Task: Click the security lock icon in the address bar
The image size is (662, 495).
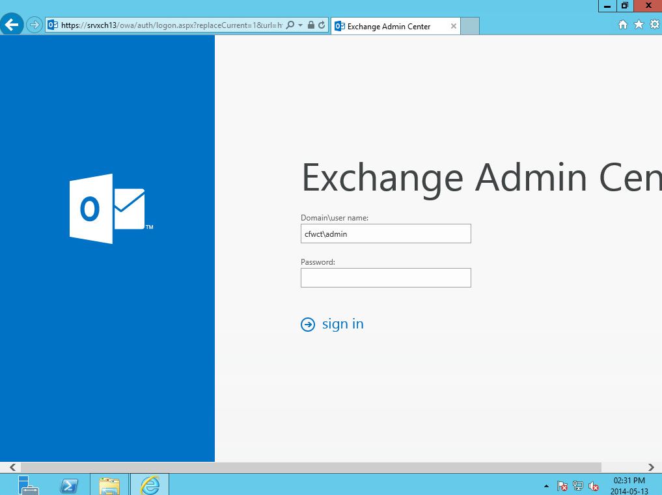Action: click(310, 25)
